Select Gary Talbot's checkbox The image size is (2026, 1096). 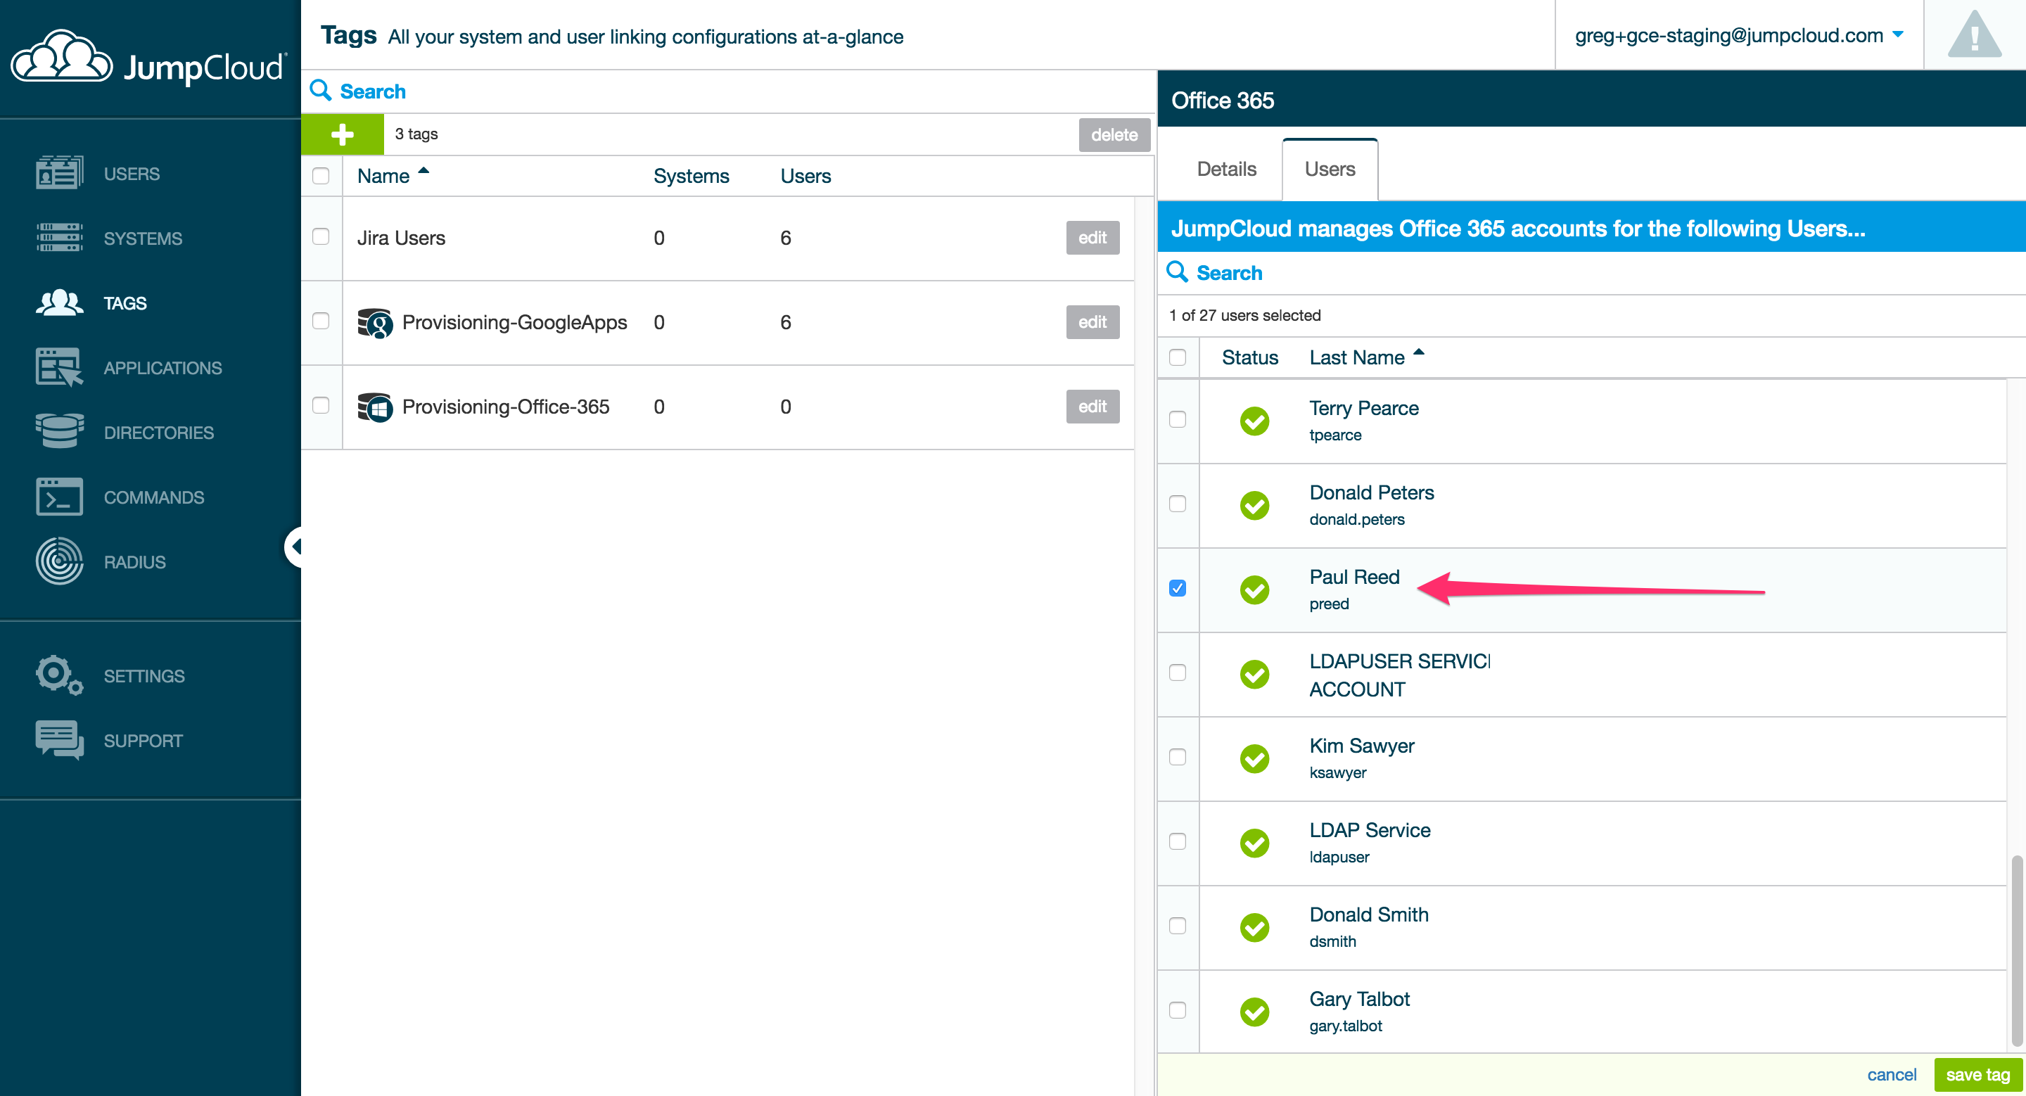coord(1178,1009)
